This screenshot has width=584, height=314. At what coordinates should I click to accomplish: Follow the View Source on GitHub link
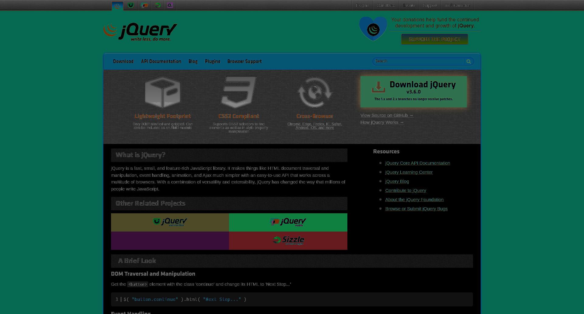387,115
